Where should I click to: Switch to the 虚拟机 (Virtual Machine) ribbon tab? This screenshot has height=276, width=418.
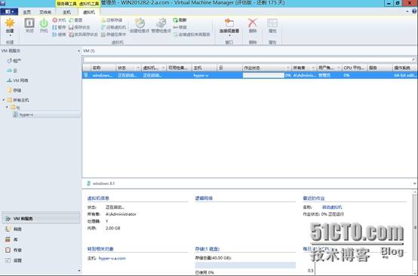pos(89,12)
